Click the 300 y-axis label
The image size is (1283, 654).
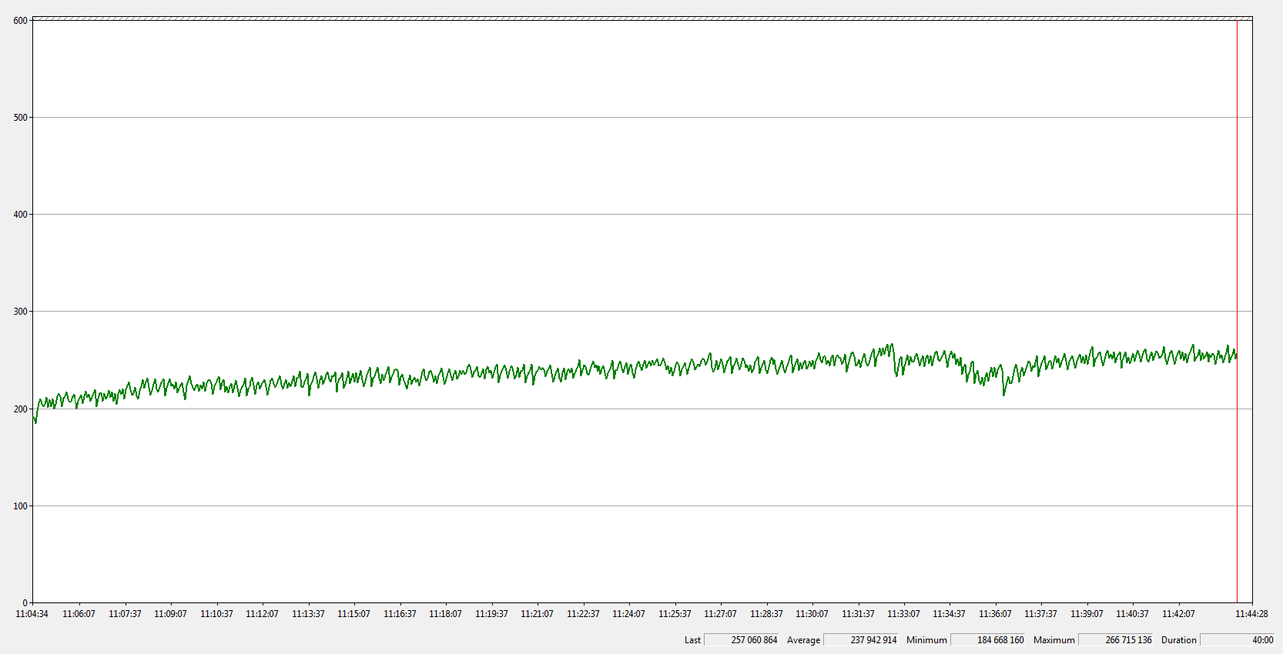pos(21,312)
